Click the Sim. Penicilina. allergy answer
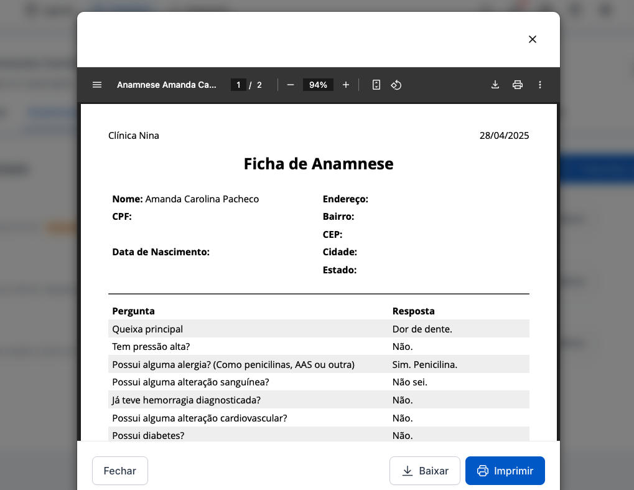This screenshot has width=634, height=490. pos(424,364)
